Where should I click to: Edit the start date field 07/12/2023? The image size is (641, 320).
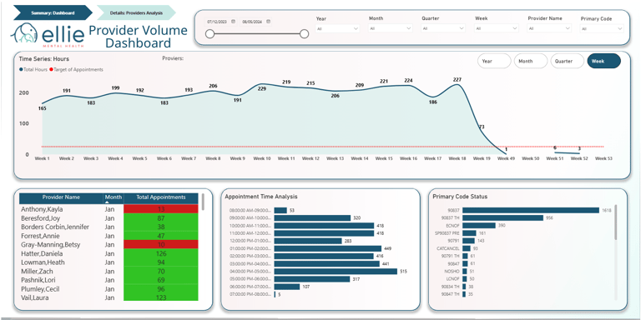point(218,21)
